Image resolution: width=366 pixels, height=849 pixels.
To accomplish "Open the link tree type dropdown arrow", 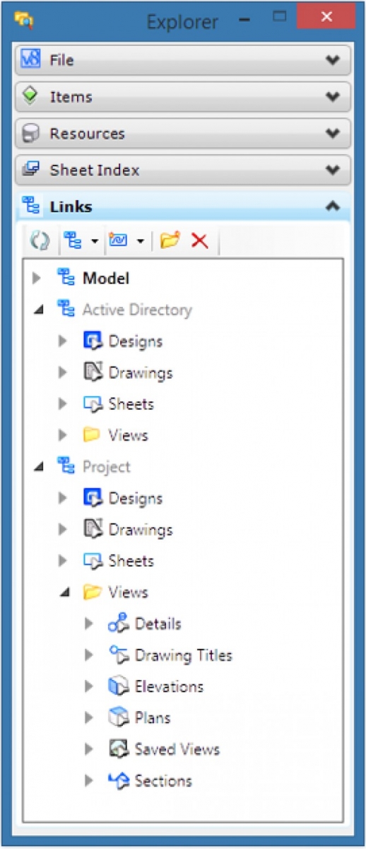I will (94, 242).
